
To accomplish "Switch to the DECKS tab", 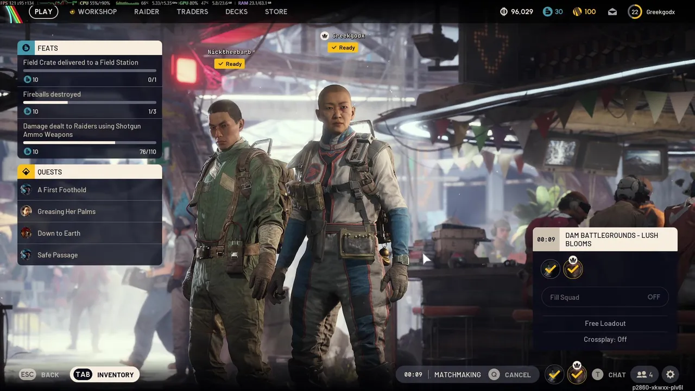I will click(x=236, y=11).
